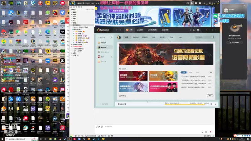
Task: Click the WeGame logo
Action: (103, 30)
